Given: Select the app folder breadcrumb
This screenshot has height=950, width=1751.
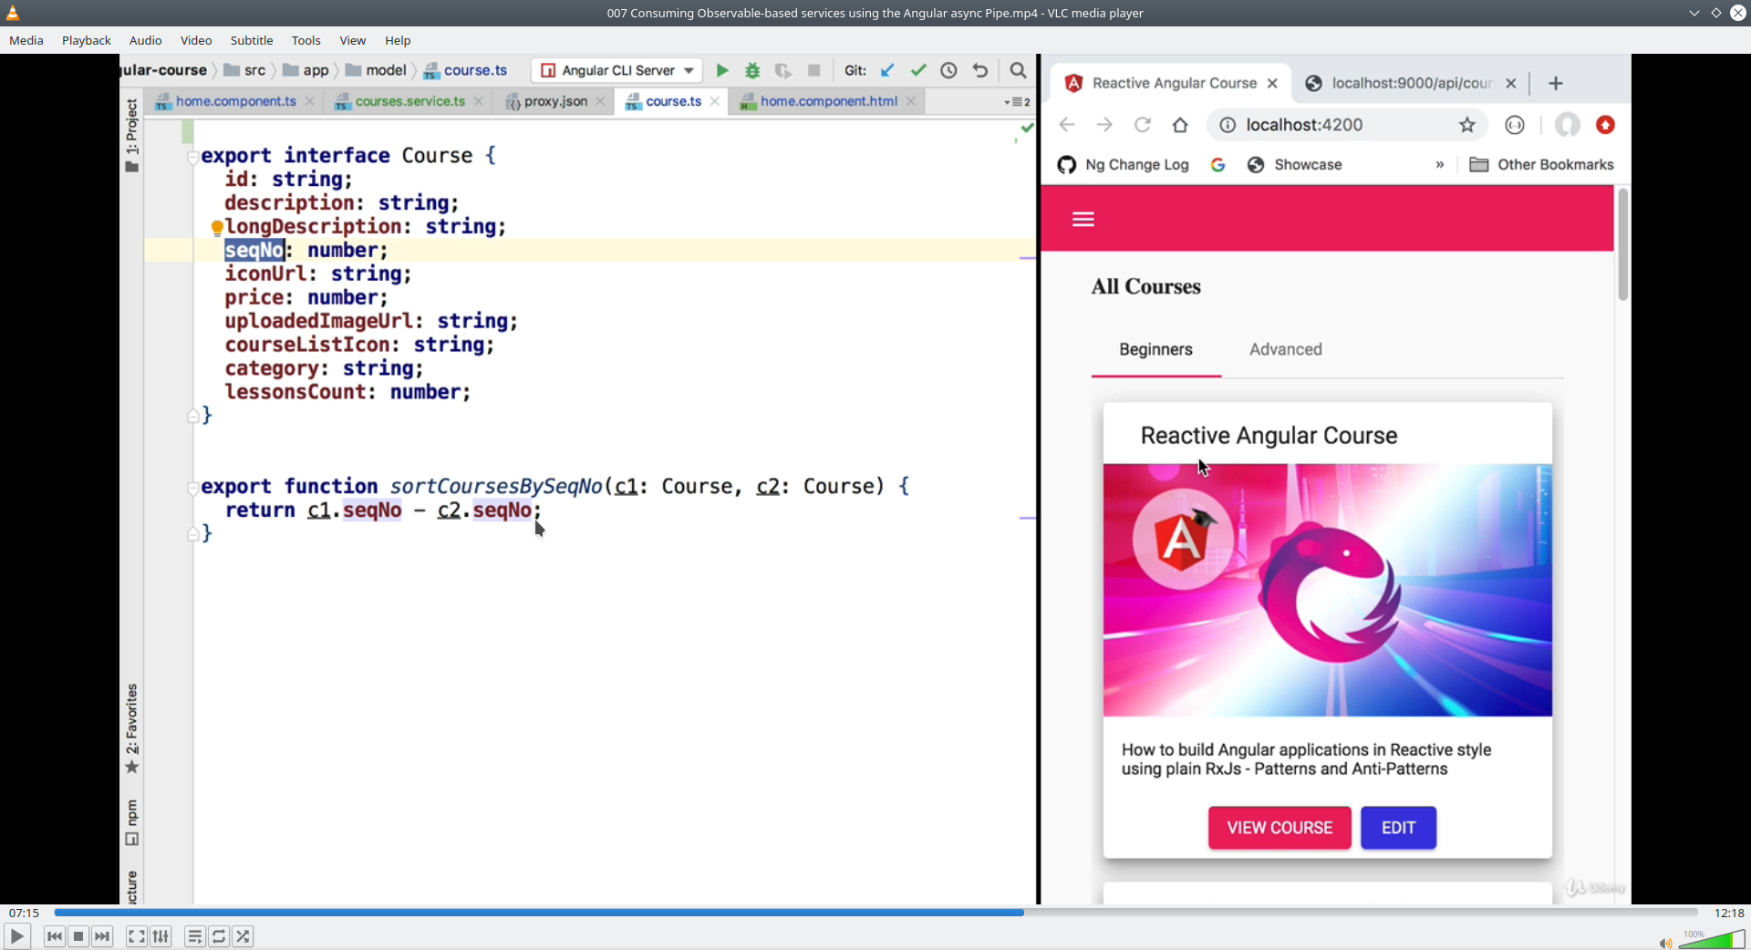Looking at the screenshot, I should pos(306,70).
